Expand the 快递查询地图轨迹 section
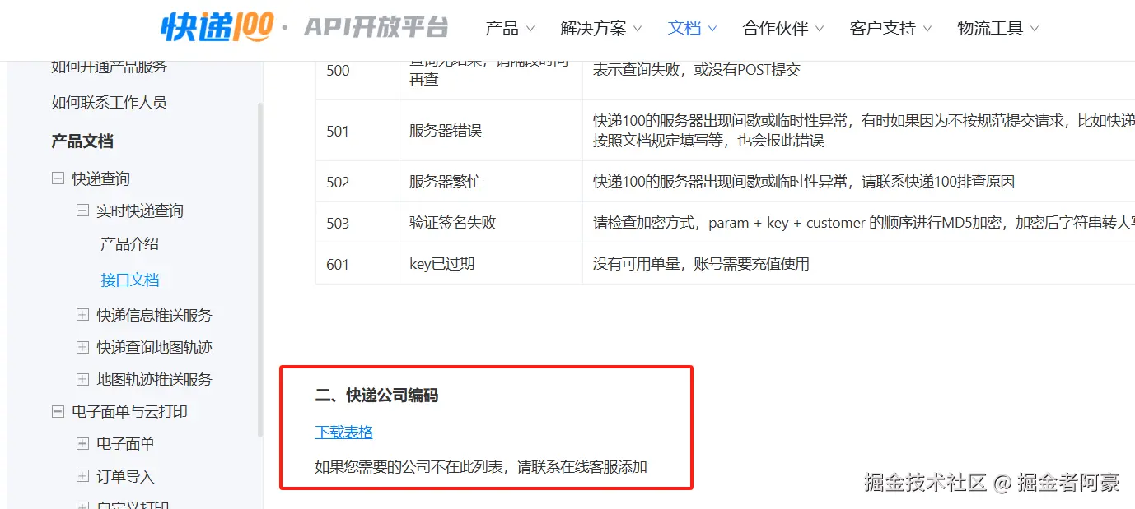The height and width of the screenshot is (509, 1135). (82, 347)
